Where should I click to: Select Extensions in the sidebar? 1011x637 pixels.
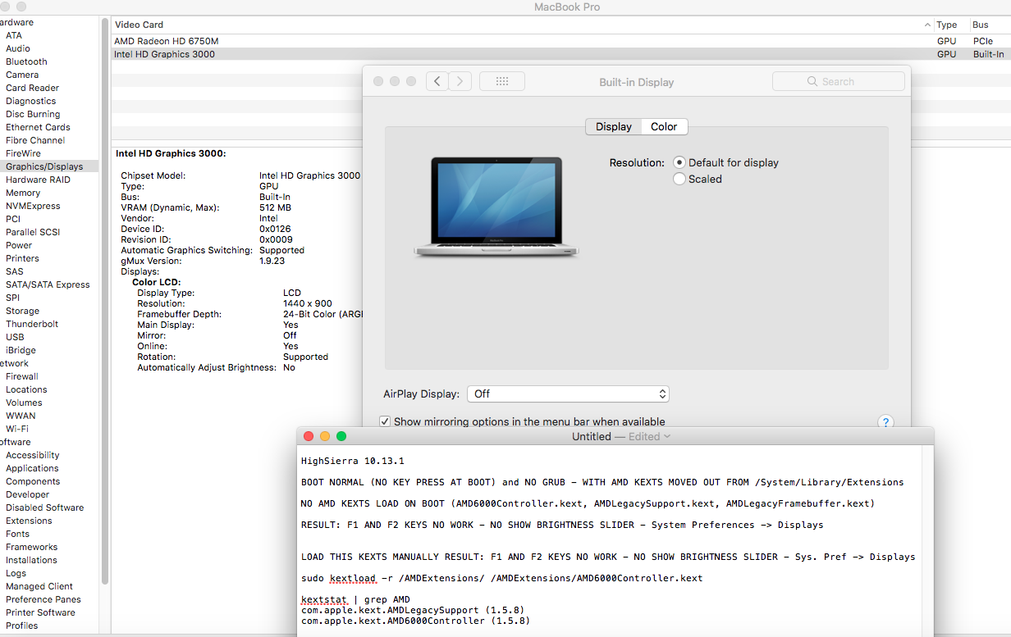click(x=29, y=521)
